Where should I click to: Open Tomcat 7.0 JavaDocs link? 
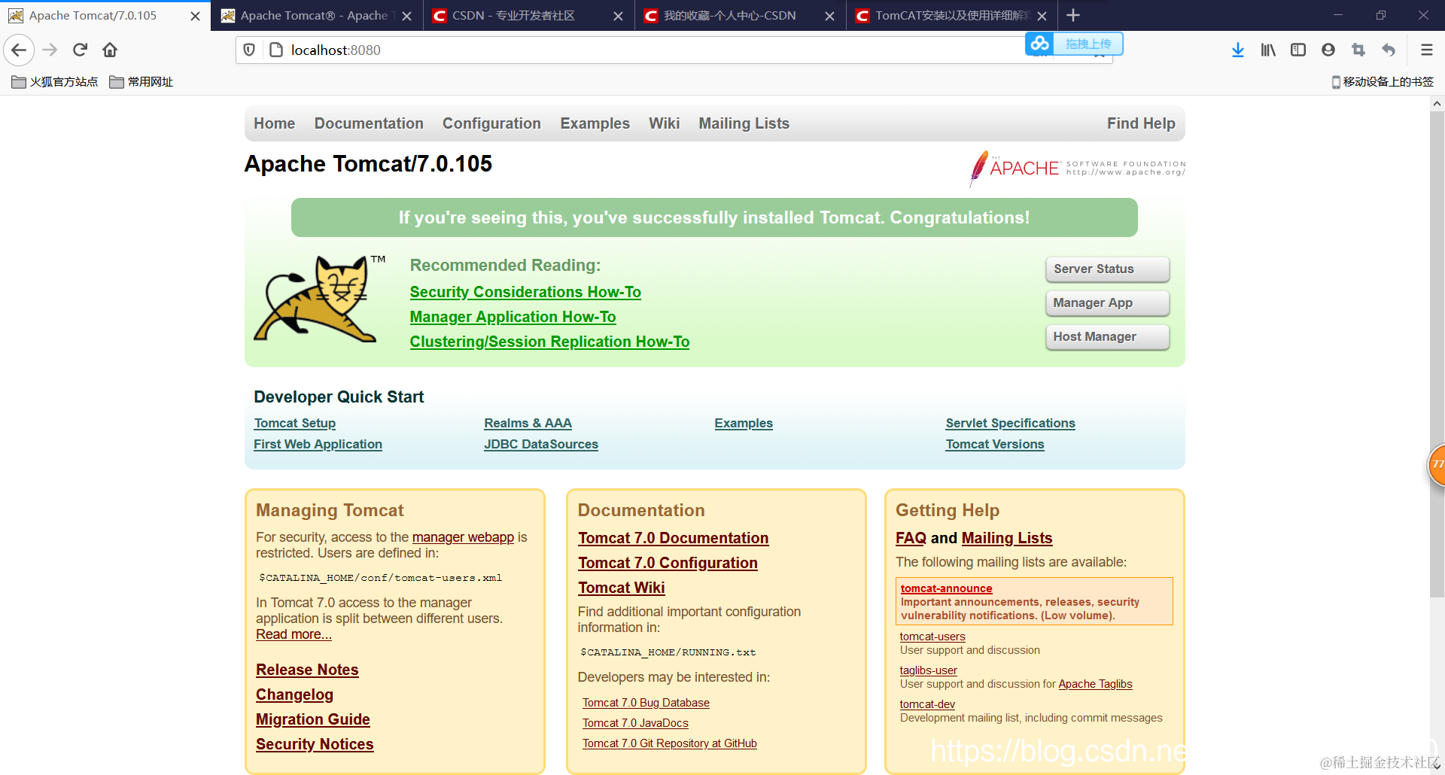click(x=635, y=723)
